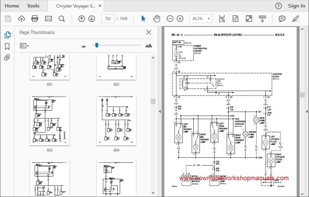Activate the Selection arrow tool

point(143,19)
